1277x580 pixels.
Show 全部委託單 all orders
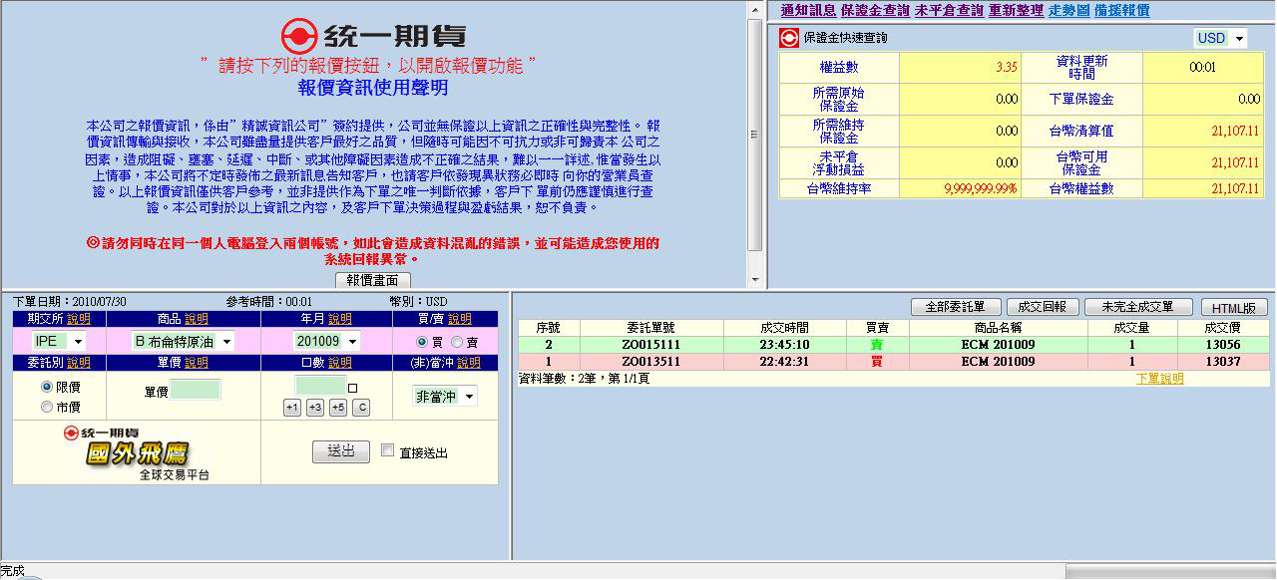pos(955,307)
